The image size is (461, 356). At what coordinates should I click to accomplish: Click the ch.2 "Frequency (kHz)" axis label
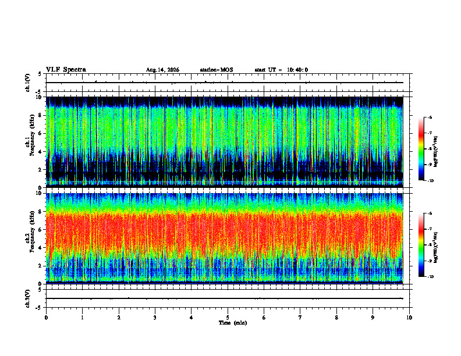[x=32, y=232]
